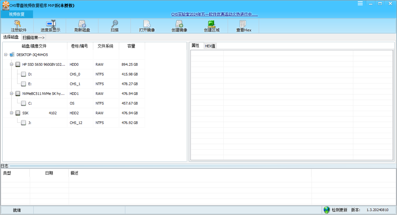Image resolution: width=397 pixels, height=215 pixels.
Task: Open the CHS实验室 promotion link
Action: [214, 15]
